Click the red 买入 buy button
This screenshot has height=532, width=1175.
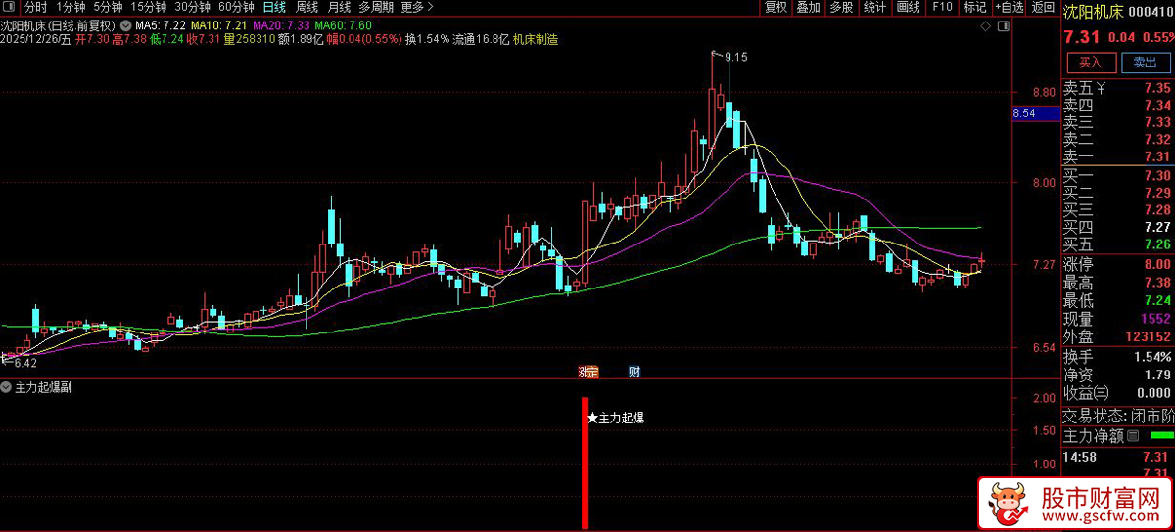pos(1091,62)
